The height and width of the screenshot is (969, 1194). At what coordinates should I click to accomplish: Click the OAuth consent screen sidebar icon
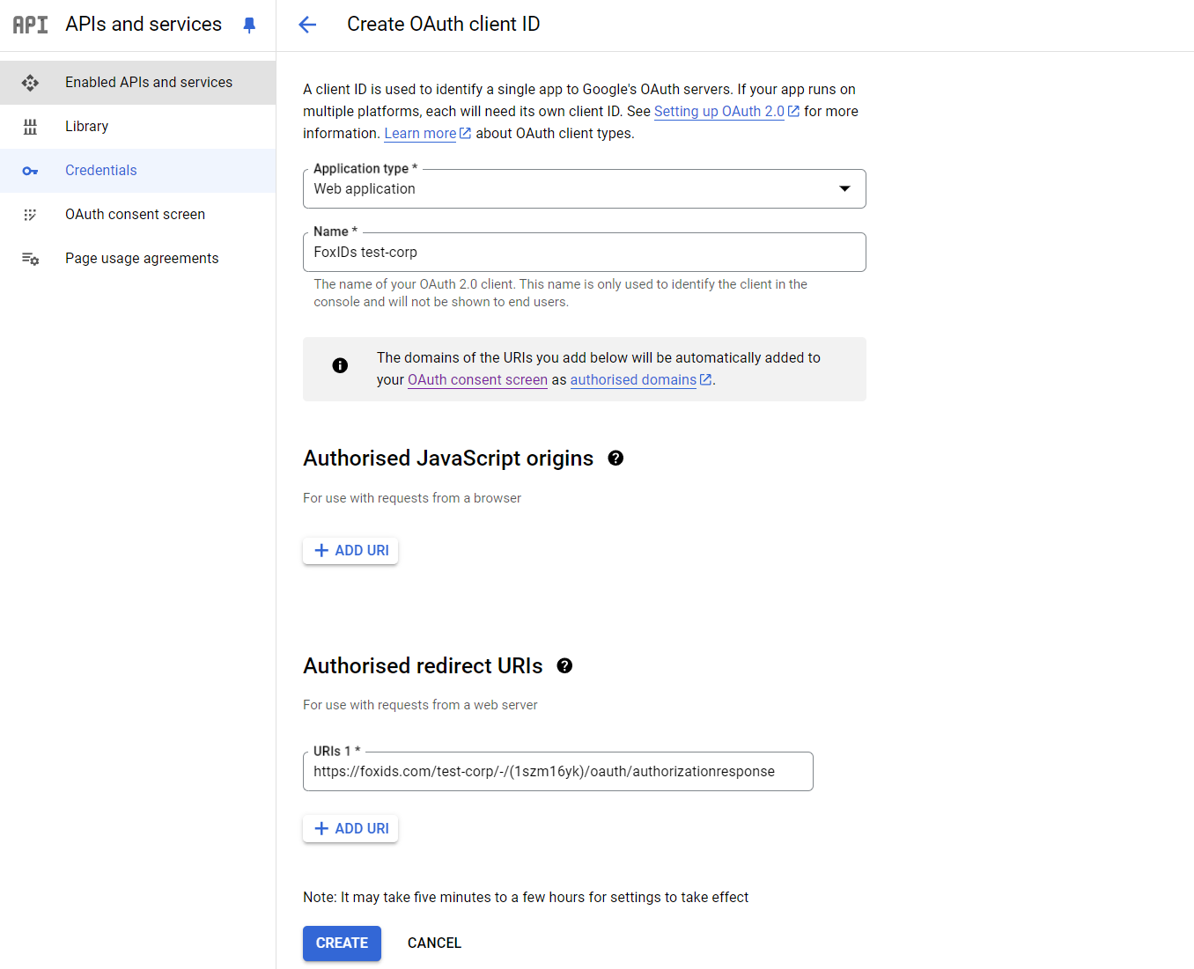pos(30,214)
